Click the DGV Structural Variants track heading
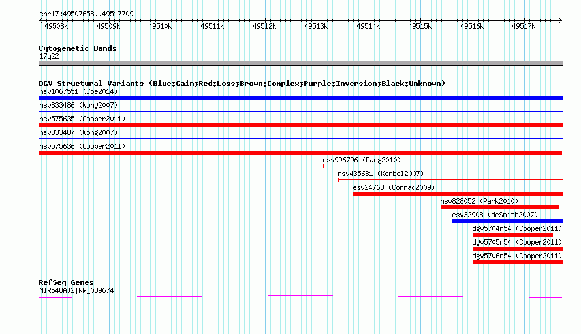 [x=242, y=83]
